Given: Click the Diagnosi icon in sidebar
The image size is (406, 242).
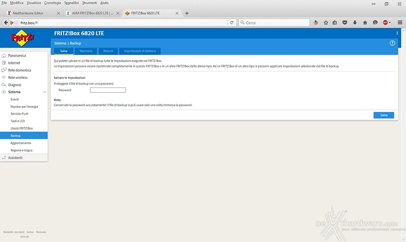Looking at the screenshot, I should (x=4, y=85).
